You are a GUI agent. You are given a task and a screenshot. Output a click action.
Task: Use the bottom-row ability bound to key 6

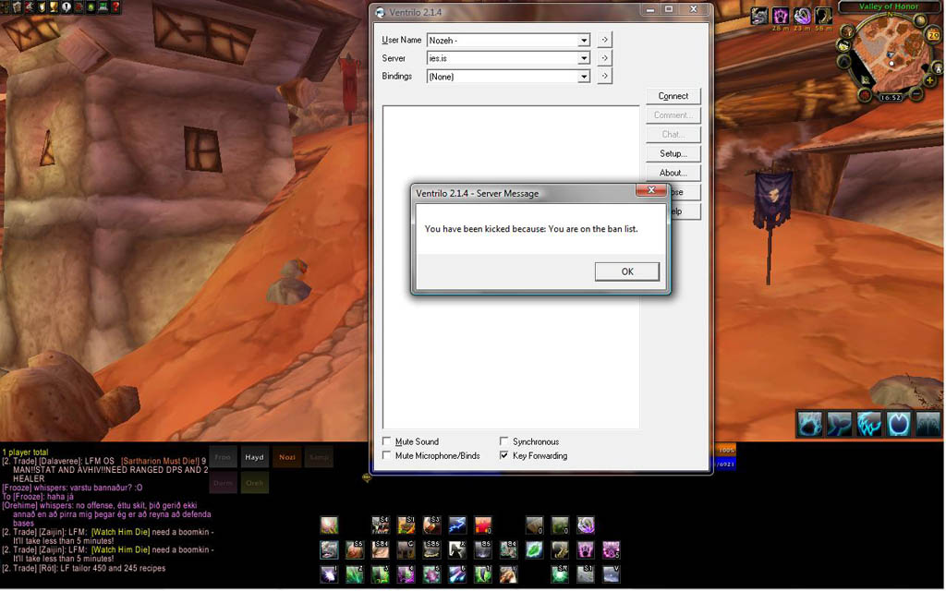click(456, 574)
